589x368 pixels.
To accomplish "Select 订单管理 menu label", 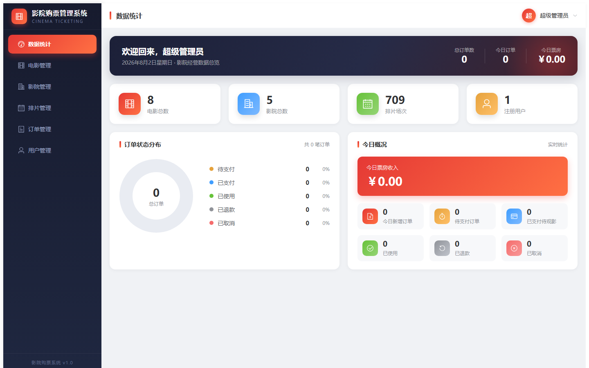I will tap(40, 129).
